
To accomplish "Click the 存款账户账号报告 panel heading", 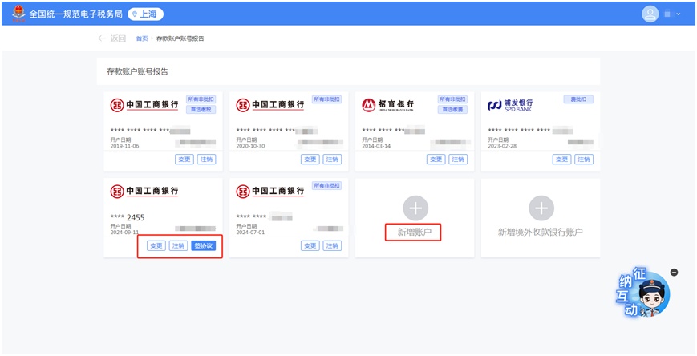I will (137, 71).
